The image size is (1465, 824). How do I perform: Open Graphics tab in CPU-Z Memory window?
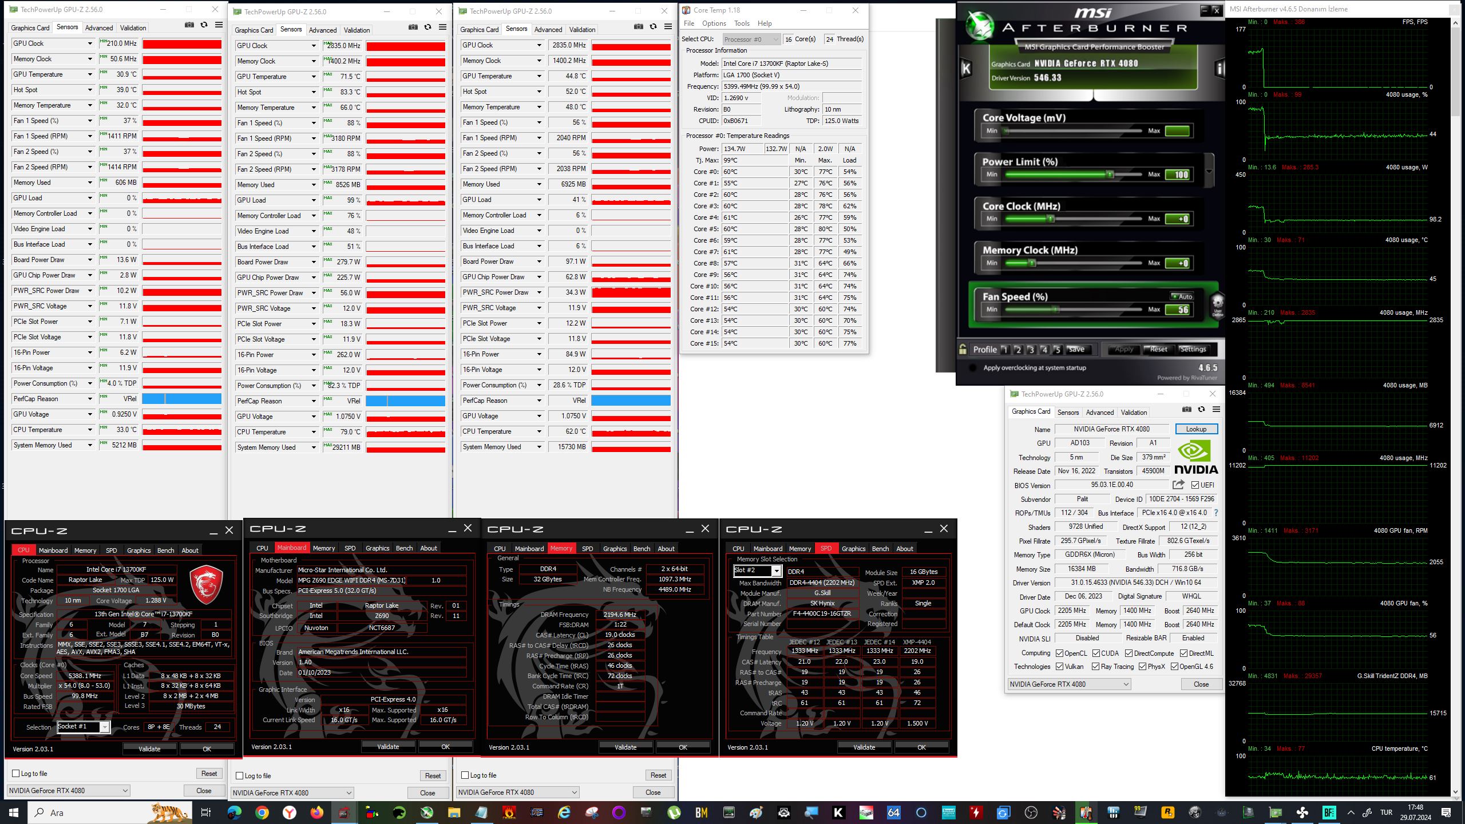point(615,549)
